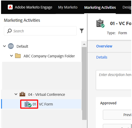Click the VC Form icon in tree
132x128 pixels.
pyautogui.click(x=28, y=104)
